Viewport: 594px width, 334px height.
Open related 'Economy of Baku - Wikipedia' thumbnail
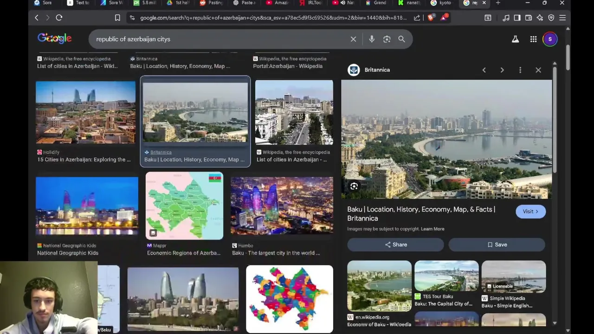pyautogui.click(x=379, y=286)
